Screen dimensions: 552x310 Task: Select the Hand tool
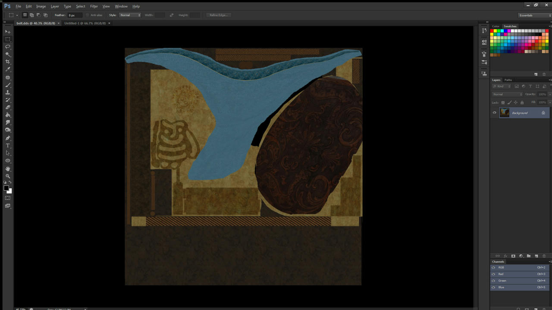(x=8, y=169)
